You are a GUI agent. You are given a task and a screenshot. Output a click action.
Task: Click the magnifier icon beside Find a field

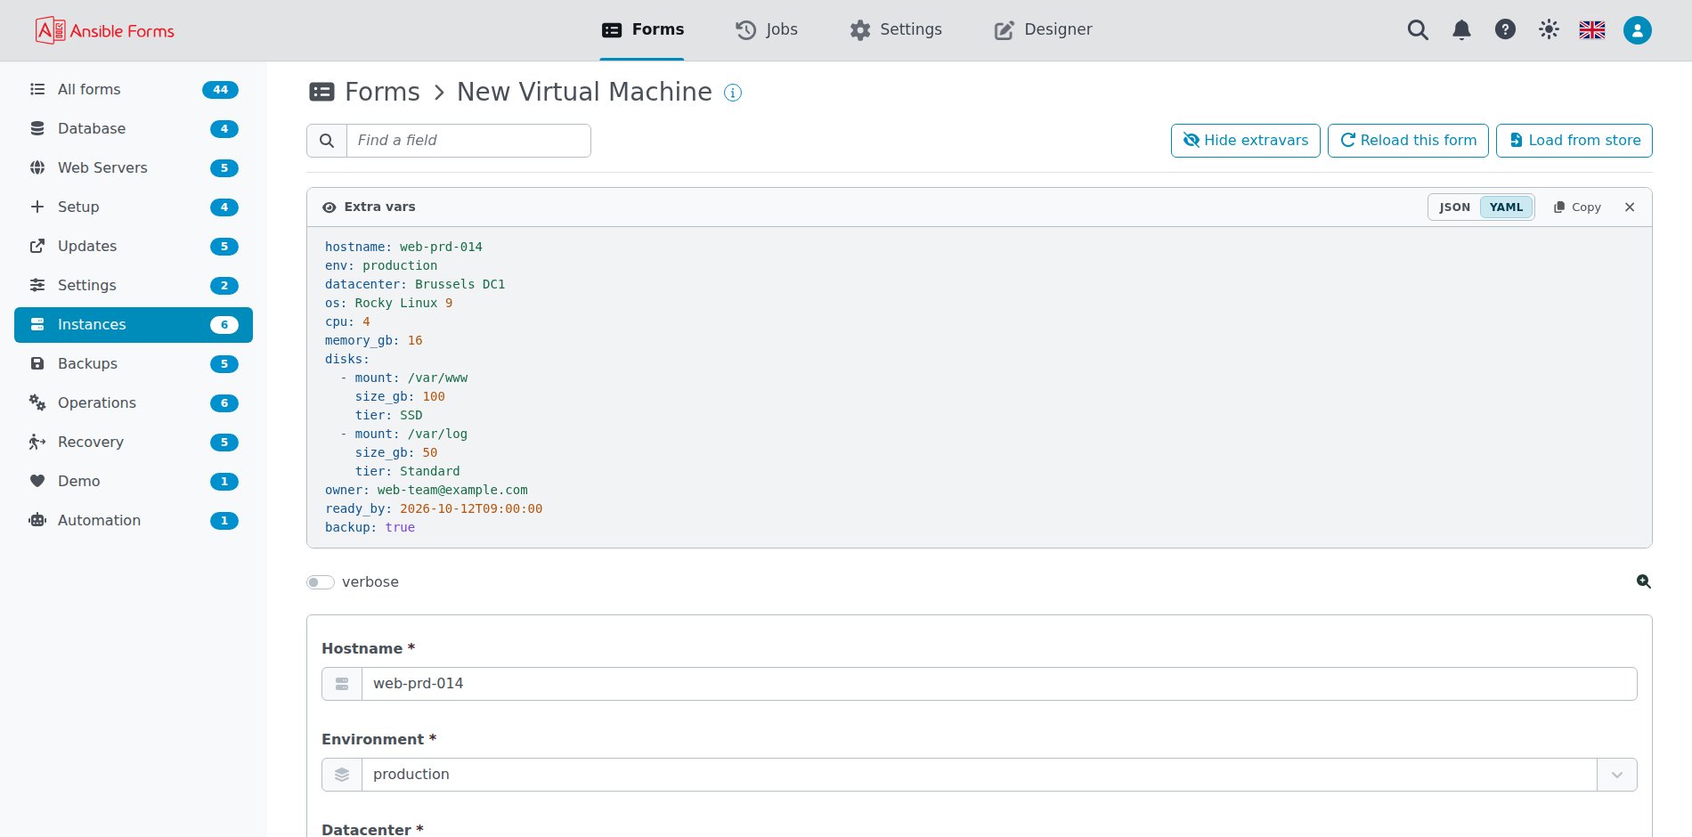coord(327,141)
